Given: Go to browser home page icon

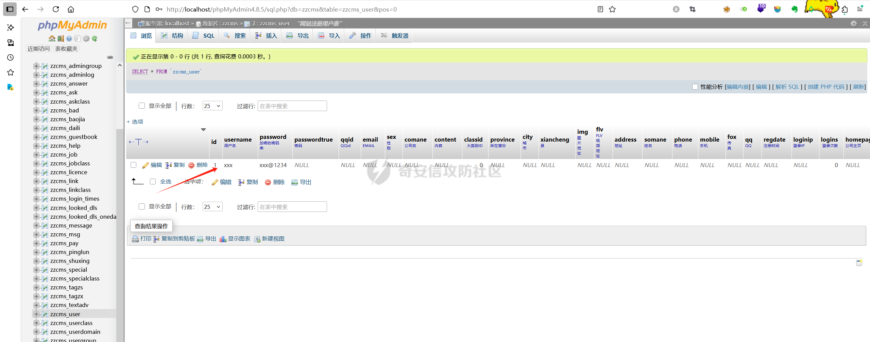Looking at the screenshot, I should coord(71,9).
